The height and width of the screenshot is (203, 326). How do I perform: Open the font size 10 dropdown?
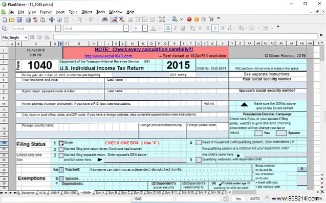145,29
